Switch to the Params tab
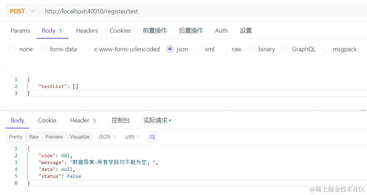Screen dimensions: 367x195 [x=20, y=31]
